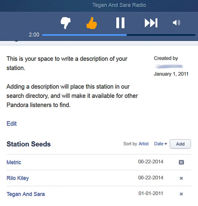Viewport: 198px width, 206px height.
Task: Click the 06-22-2014 date in Metric row
Action: 151,162
